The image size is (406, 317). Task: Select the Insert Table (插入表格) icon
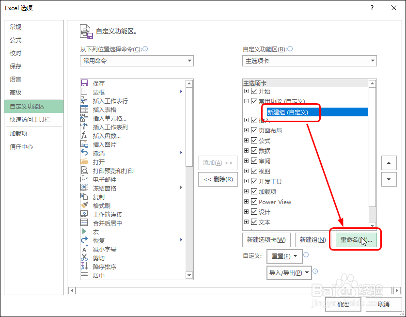[x=84, y=109]
